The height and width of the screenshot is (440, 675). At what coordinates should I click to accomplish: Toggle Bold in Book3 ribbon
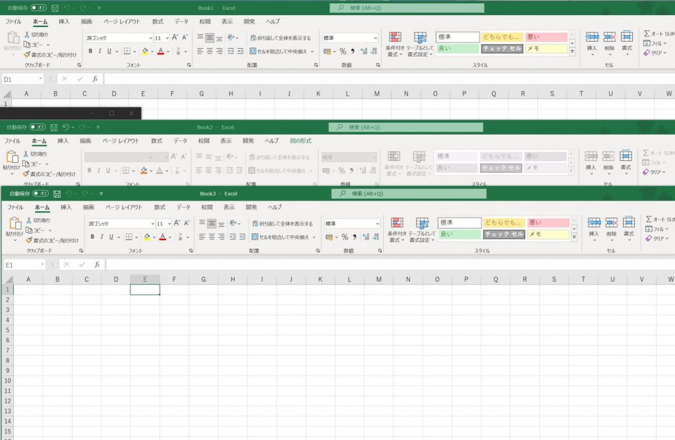92,237
